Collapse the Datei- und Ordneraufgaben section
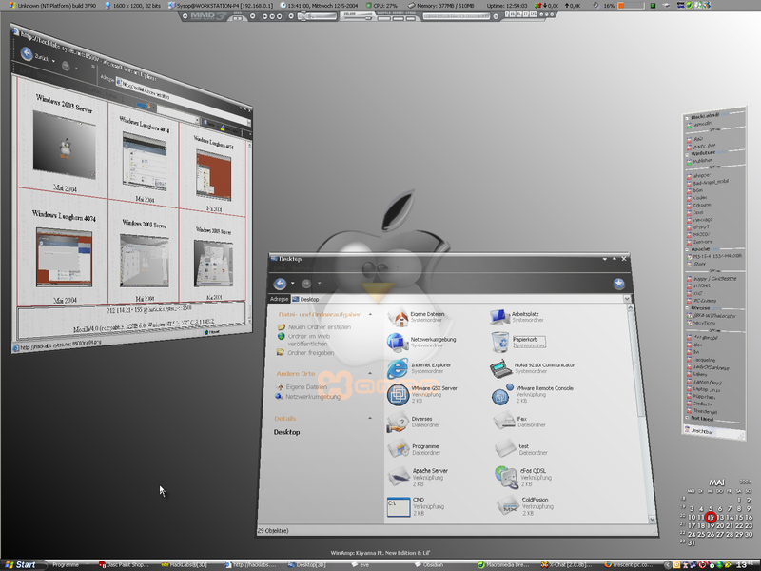The width and height of the screenshot is (761, 571). (368, 314)
